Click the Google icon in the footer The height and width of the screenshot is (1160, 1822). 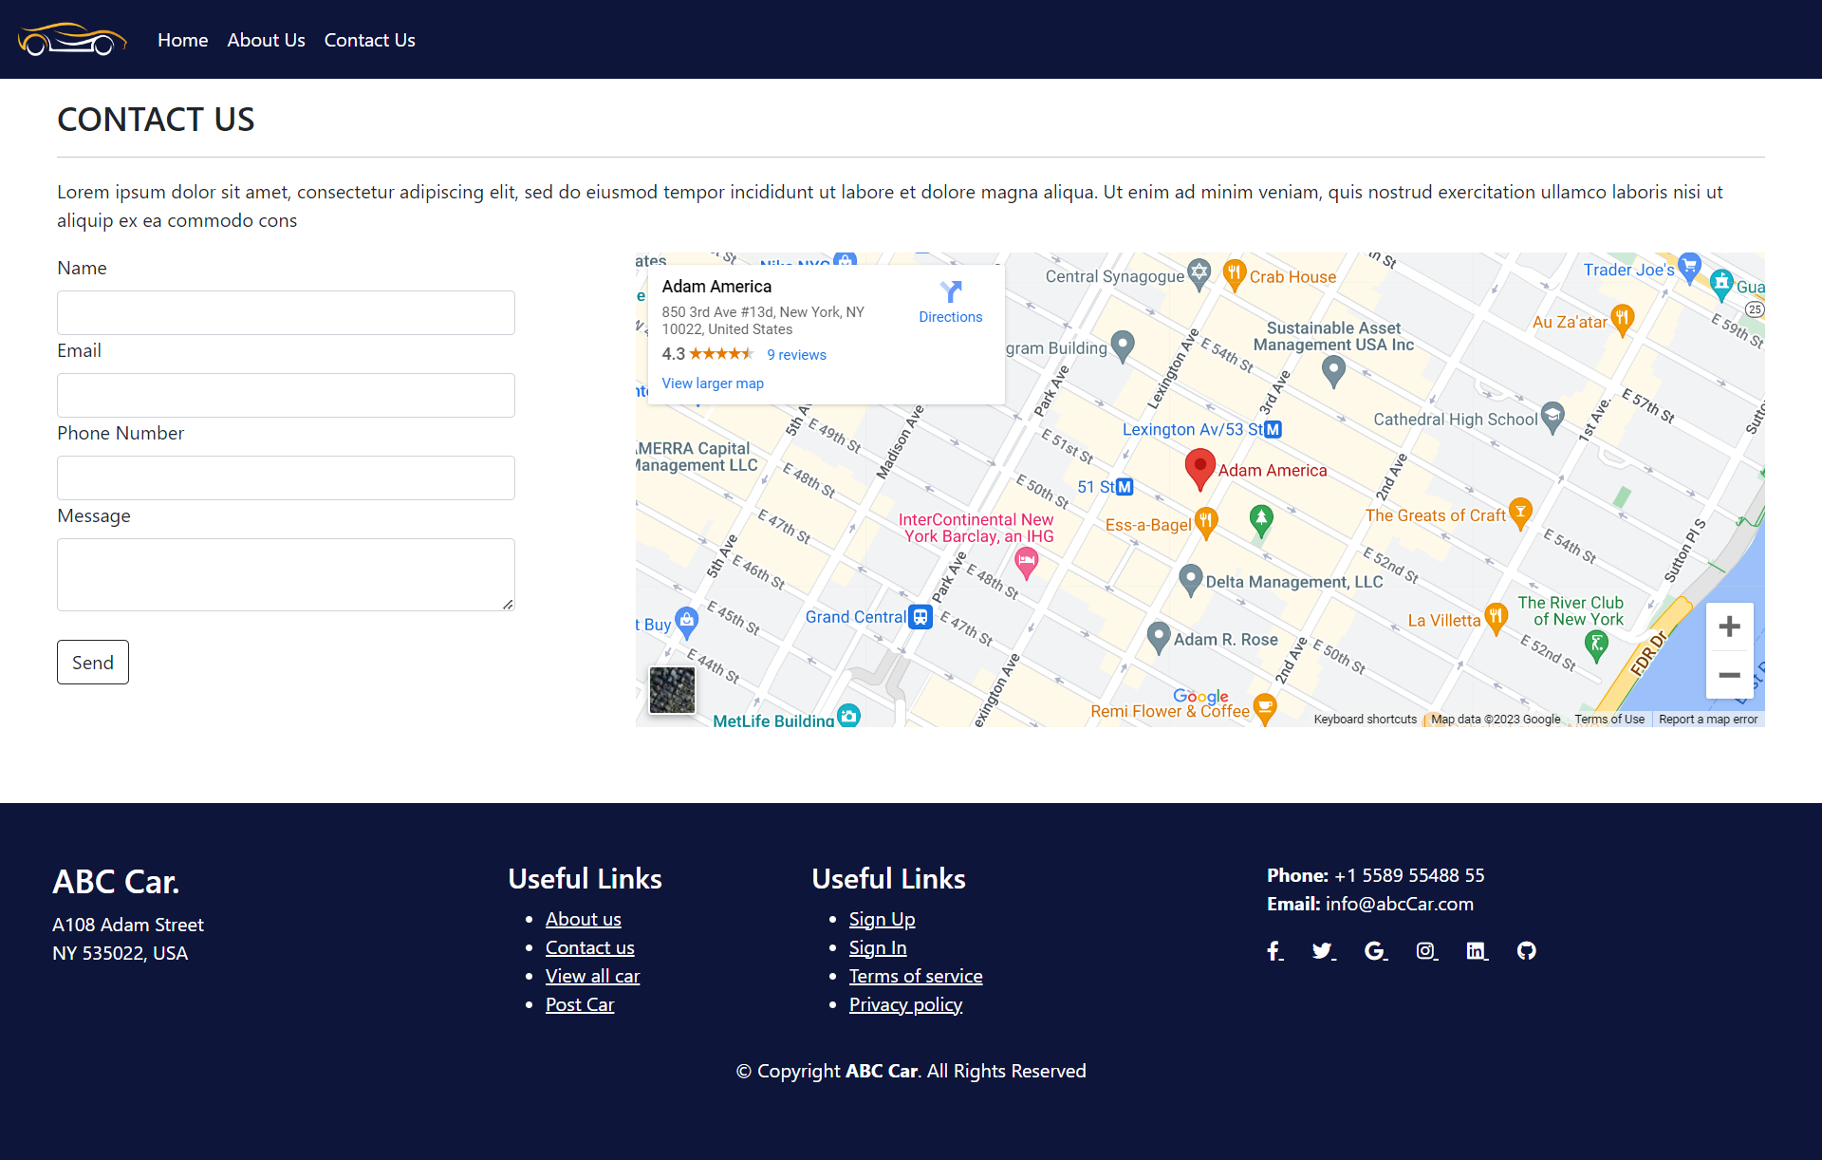pyautogui.click(x=1375, y=950)
